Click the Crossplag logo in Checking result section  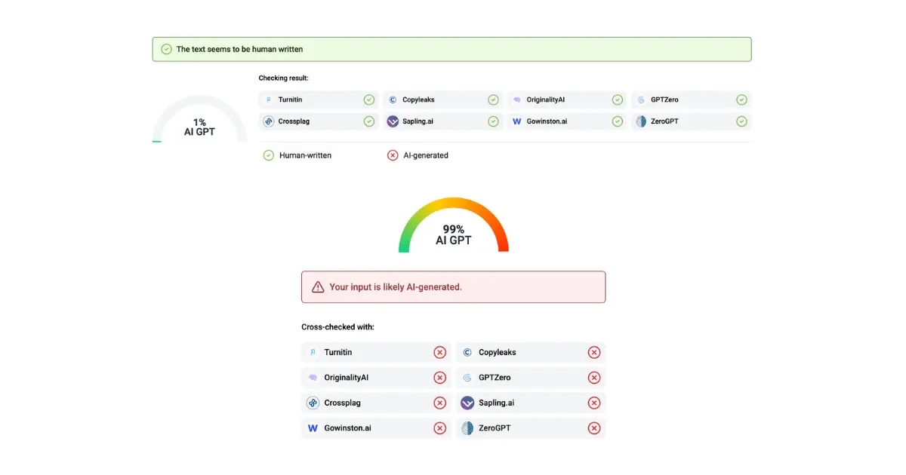[x=268, y=121]
